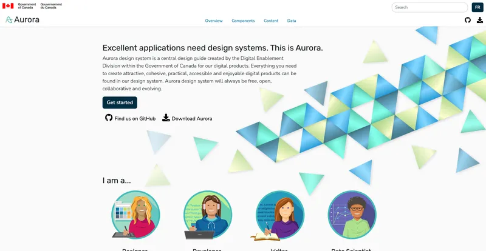The height and width of the screenshot is (251, 486).
Task: Select the Developer persona avatar with headphones
Action: click(x=208, y=215)
